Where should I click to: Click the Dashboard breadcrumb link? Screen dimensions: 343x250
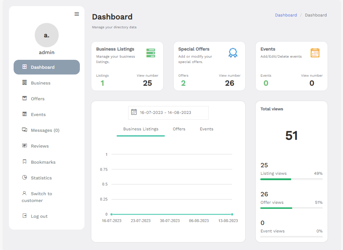pos(286,15)
